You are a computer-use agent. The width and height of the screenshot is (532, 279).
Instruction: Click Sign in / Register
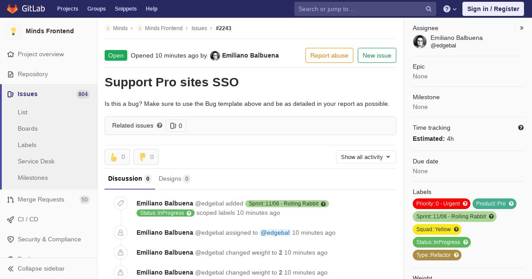[493, 9]
